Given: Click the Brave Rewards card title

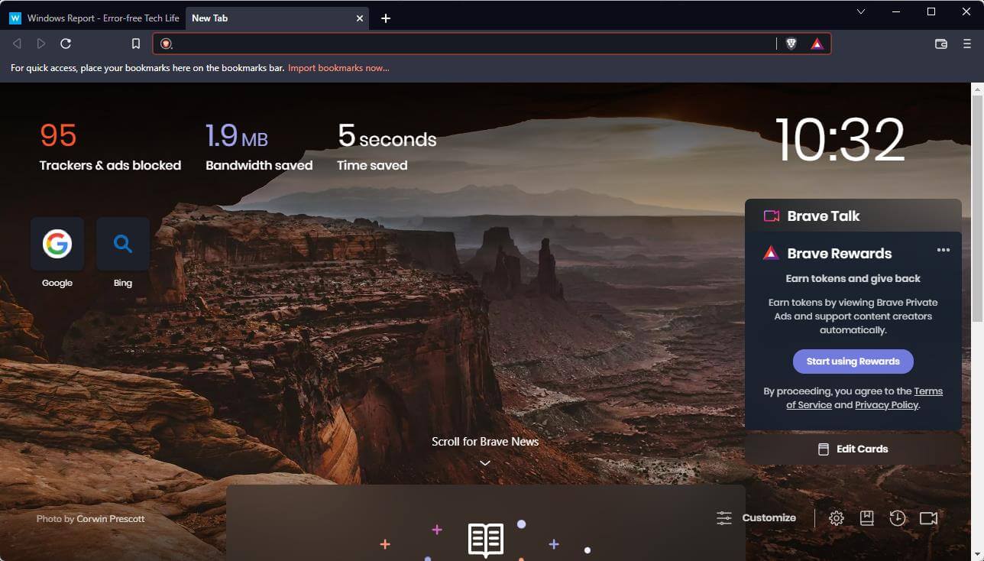Looking at the screenshot, I should click(840, 254).
